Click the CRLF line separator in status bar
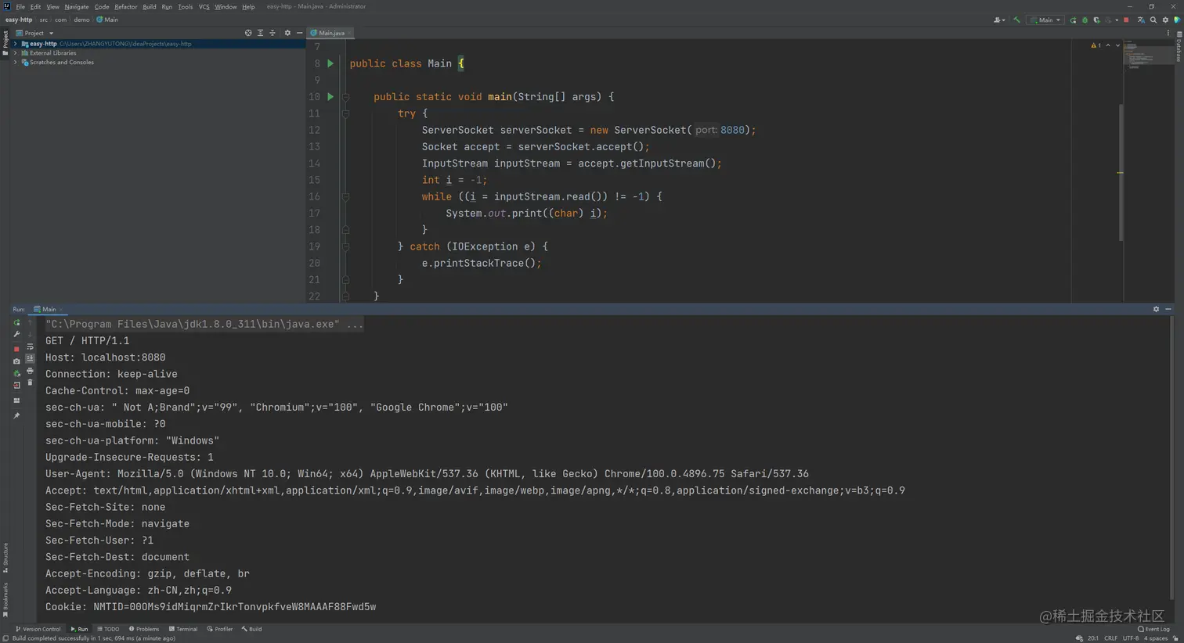Screen dimensions: 1184x643 (x=1110, y=638)
